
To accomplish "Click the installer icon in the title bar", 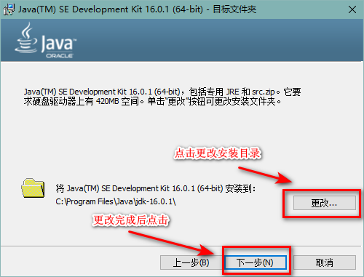I will (x=9, y=9).
